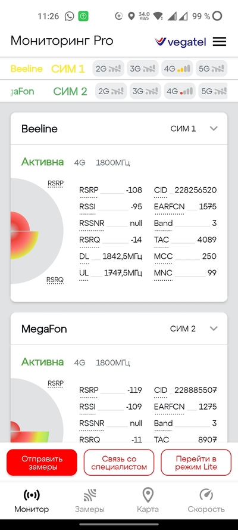
Task: Tap Связь со специалистом button
Action: click(119, 463)
